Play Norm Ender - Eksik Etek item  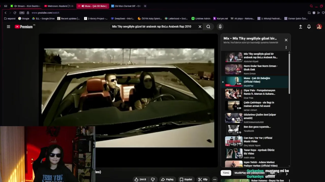tap(255, 70)
